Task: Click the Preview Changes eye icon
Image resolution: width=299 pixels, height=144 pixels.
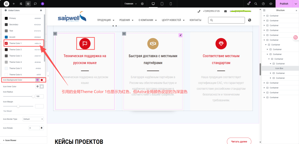Action: 271,4
